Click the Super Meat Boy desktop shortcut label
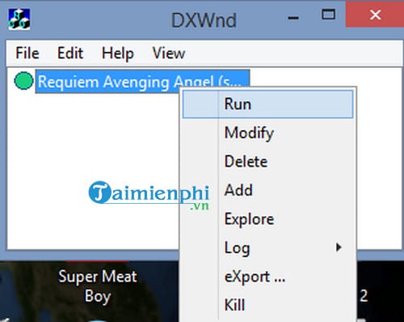 pos(98,286)
